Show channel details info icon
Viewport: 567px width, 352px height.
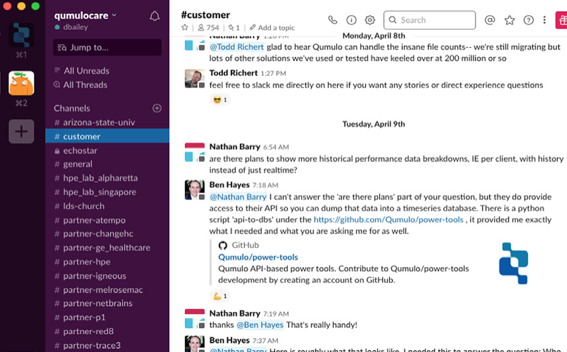click(351, 20)
